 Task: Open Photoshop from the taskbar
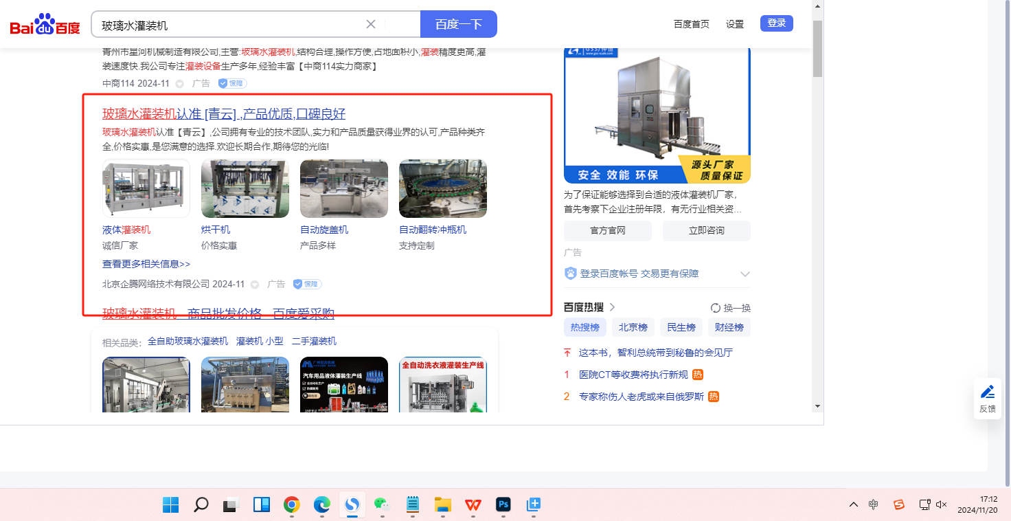point(503,505)
